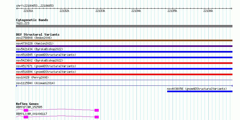Image resolution: width=240 pixels, height=120 pixels.
Task: Click the nsv5421434 blue variant bar
Action: tap(124, 52)
